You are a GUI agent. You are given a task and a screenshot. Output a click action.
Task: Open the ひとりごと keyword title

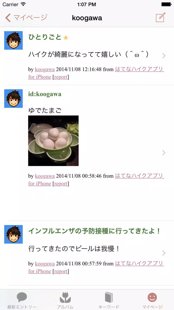click(x=45, y=37)
